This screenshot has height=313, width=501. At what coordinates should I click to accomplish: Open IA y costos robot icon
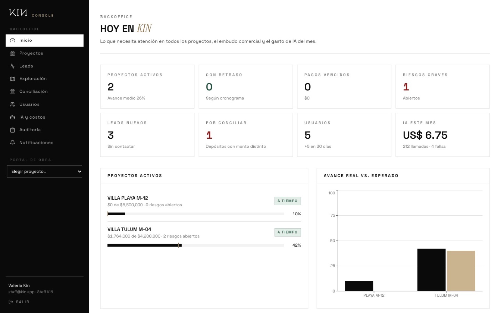pos(13,117)
